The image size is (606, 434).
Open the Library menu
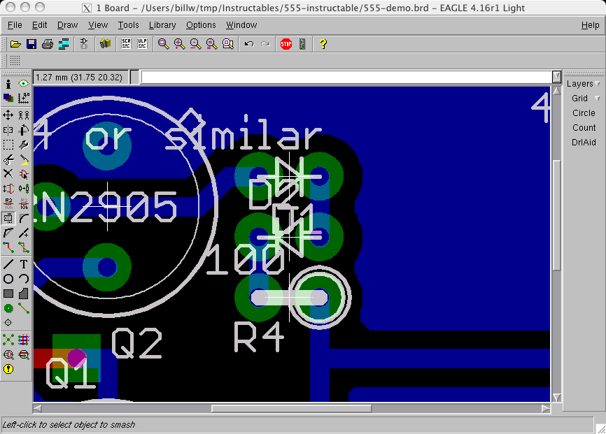point(162,25)
